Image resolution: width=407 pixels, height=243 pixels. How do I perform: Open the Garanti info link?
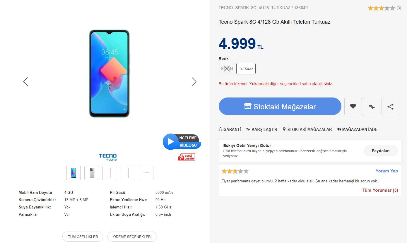[x=230, y=129]
